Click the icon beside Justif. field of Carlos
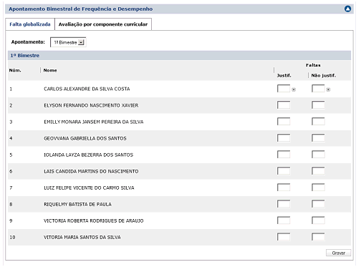Viewport: 361px width, 267px height. [x=294, y=89]
